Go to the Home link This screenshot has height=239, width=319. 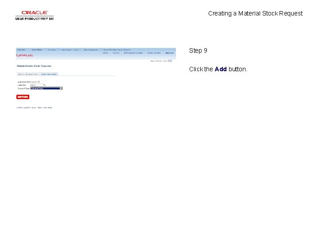point(105,53)
